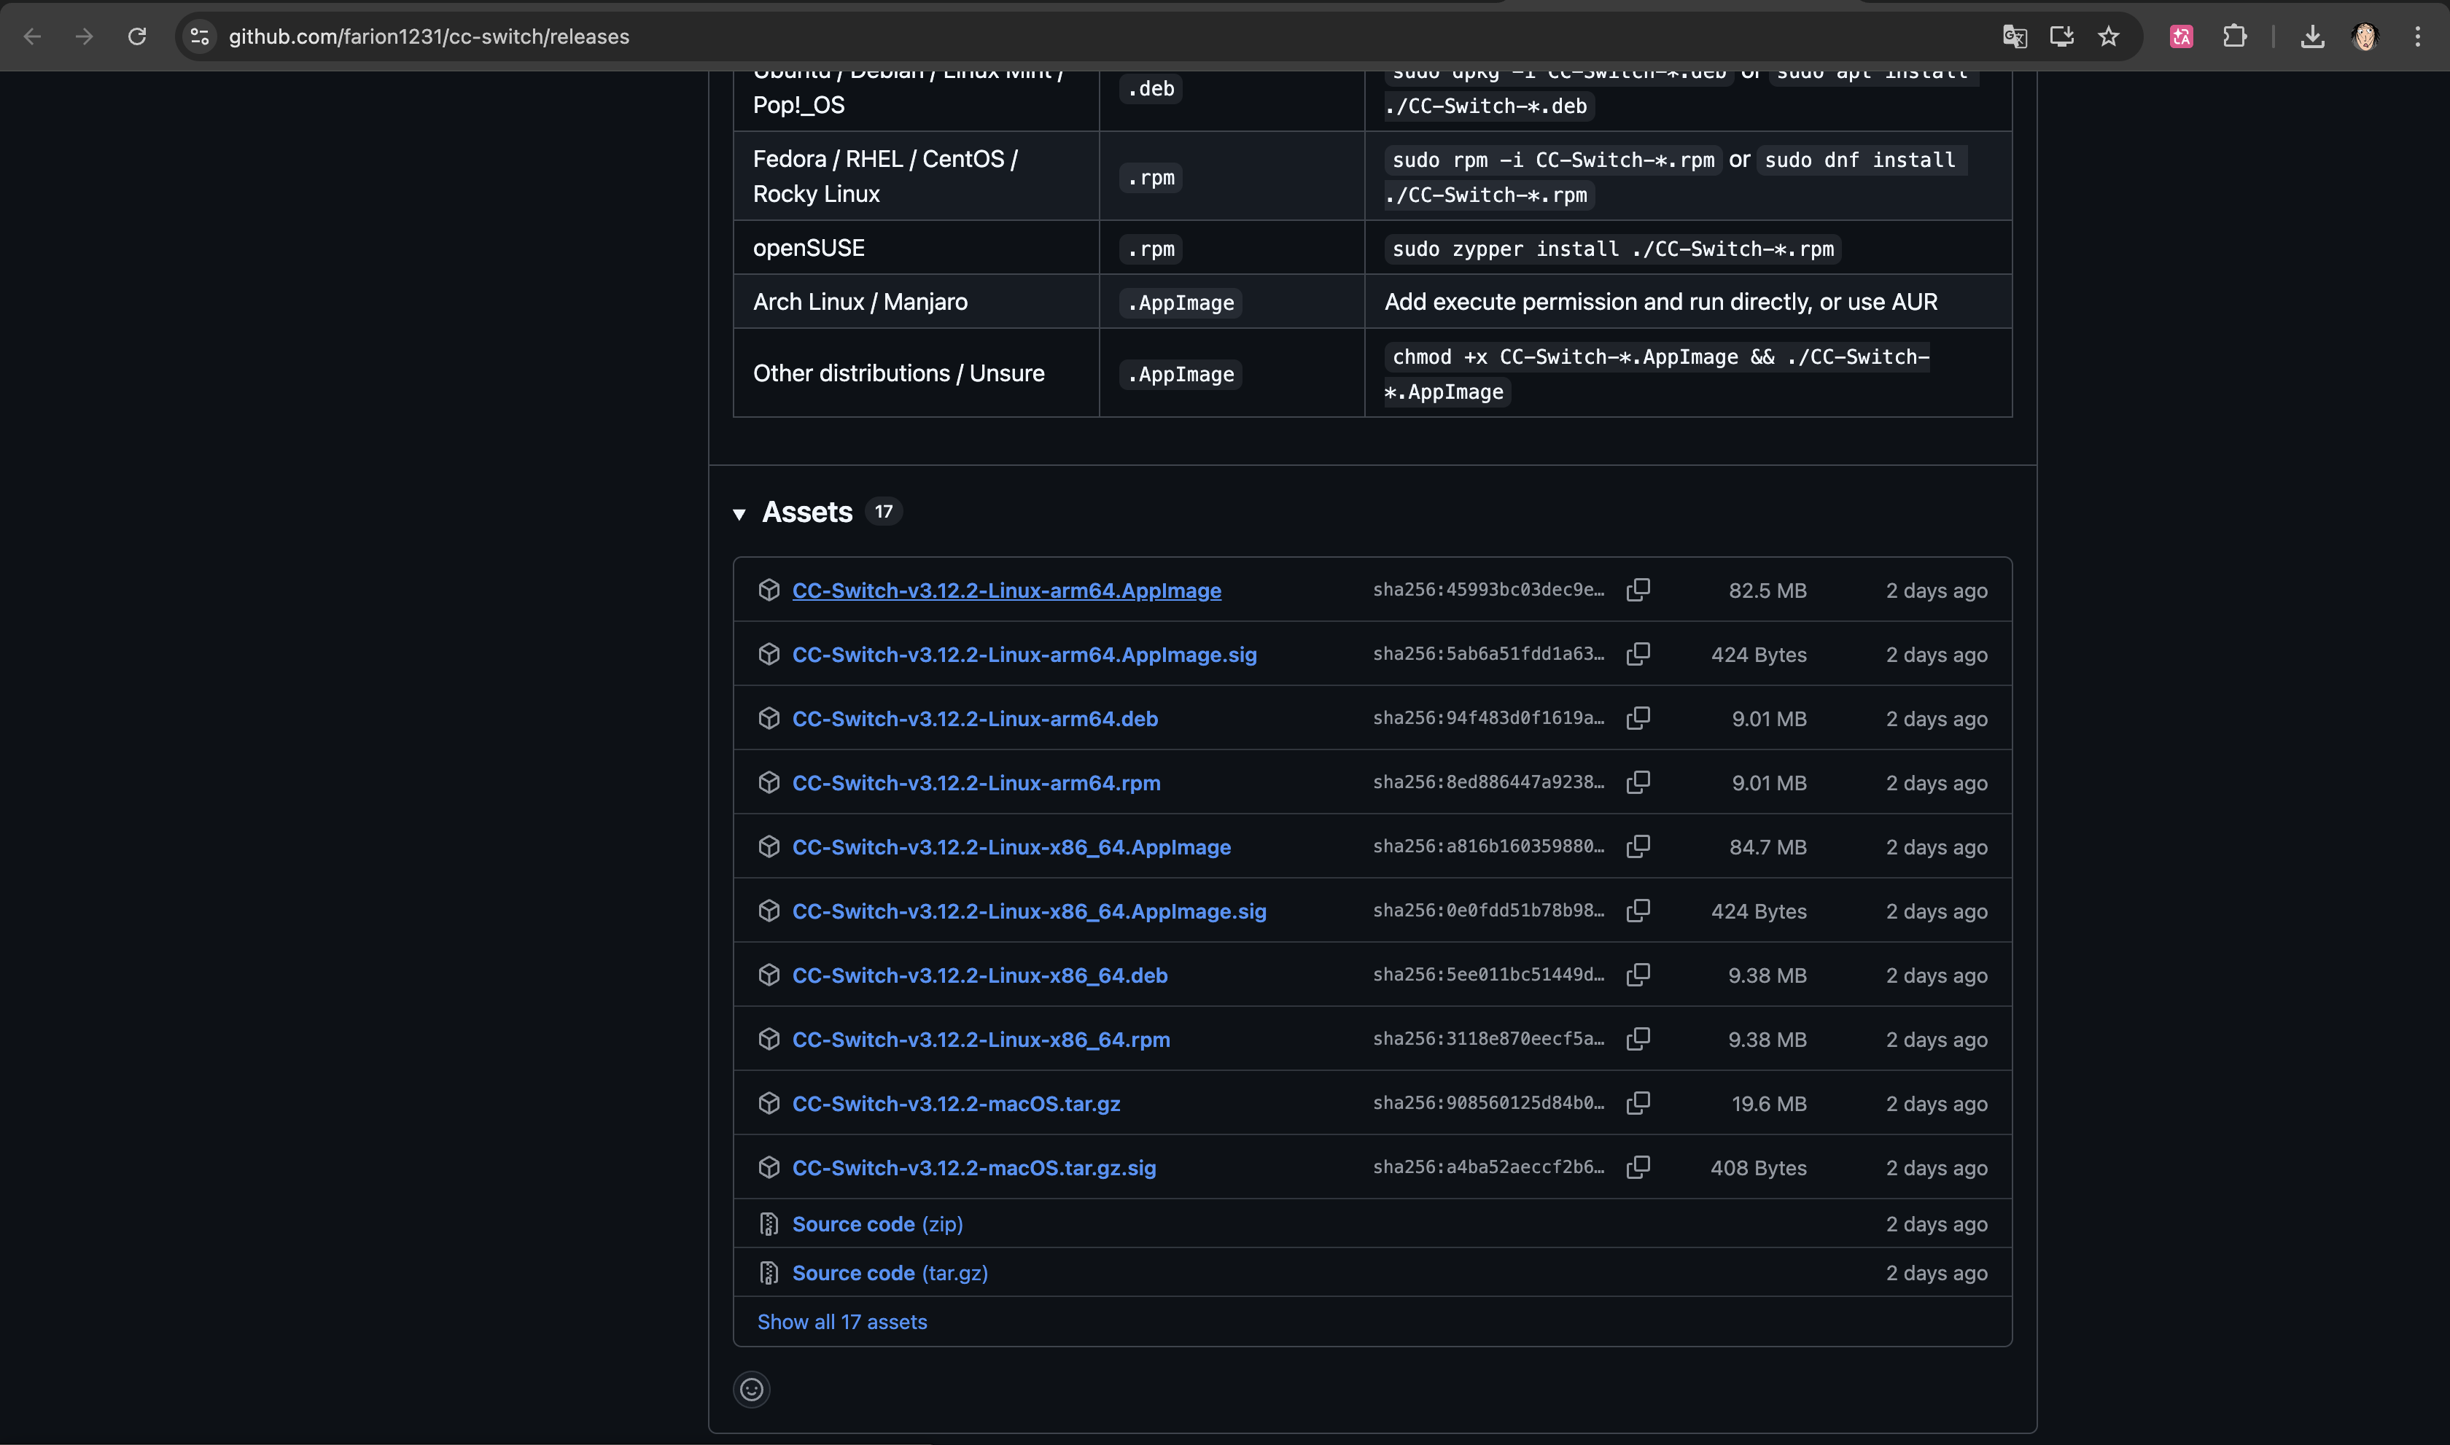Open the browser Extensions puzzle icon
Viewport: 2450px width, 1445px height.
[2235, 37]
